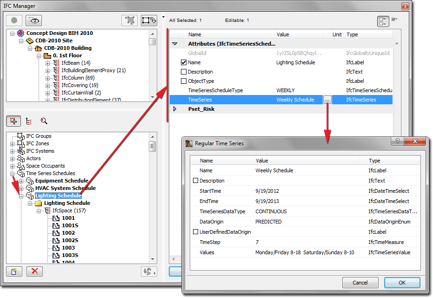Select IfcCurtainWall (2) in the tree
This screenshot has width=433, height=298.
click(x=81, y=93)
